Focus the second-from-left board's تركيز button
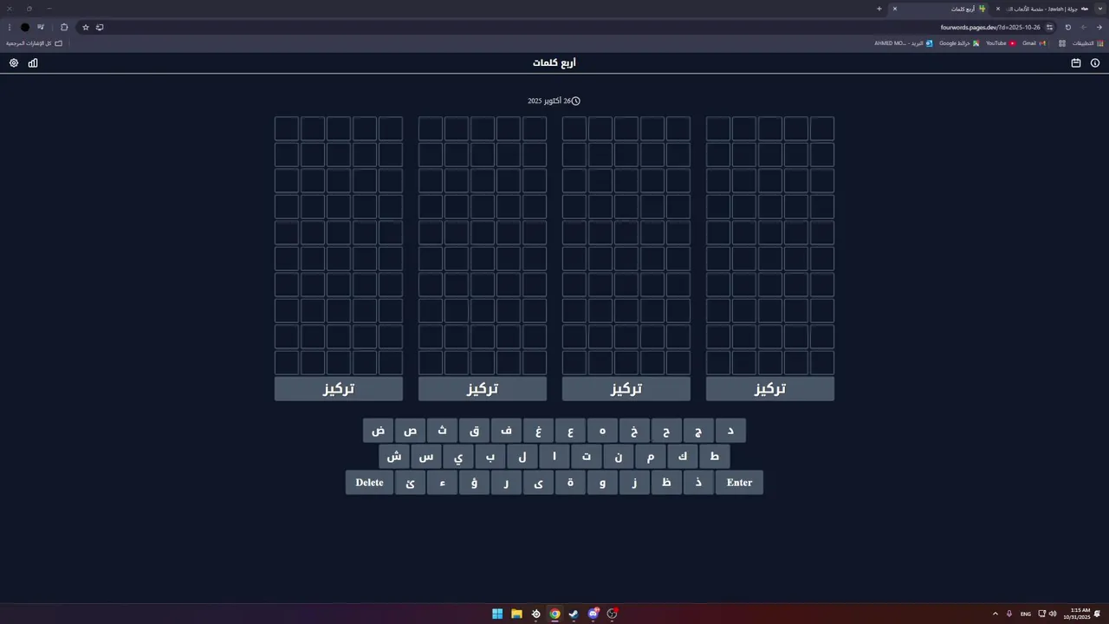Viewport: 1109px width, 624px height. (x=483, y=388)
